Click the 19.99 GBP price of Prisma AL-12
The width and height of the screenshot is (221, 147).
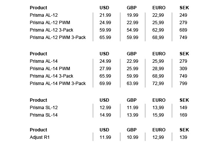[x=132, y=15]
